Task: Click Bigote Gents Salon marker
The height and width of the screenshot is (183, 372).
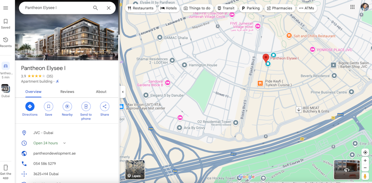Action: click(334, 65)
